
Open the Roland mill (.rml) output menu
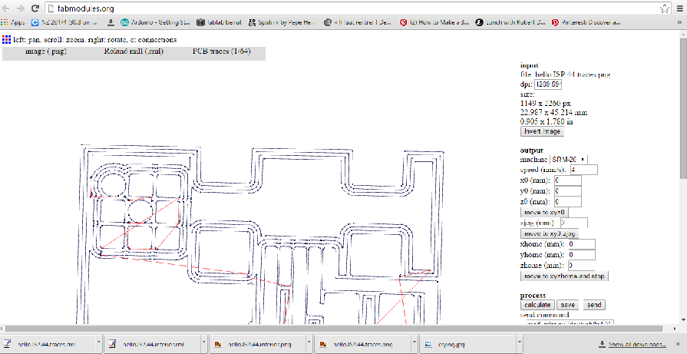click(134, 51)
